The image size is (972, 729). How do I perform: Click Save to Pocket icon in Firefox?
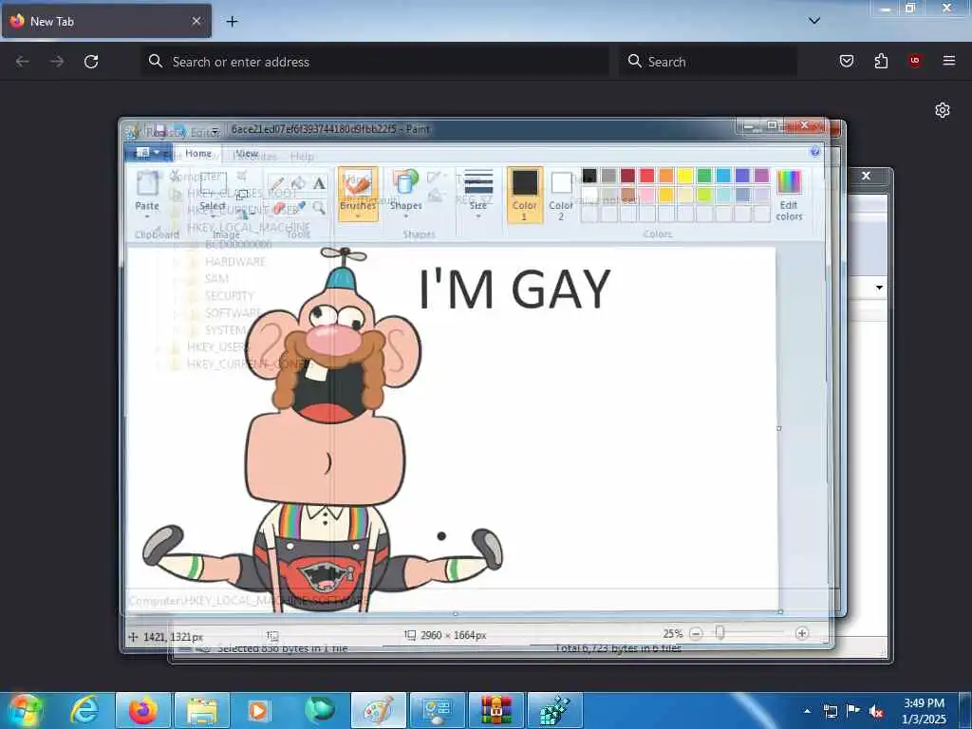[x=847, y=61]
